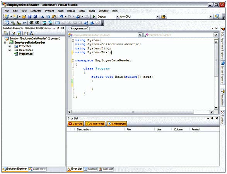Viewport: 227px width, 174px height.
Task: Undo the last edit with the Undo arrow
Action: coord(61,17)
